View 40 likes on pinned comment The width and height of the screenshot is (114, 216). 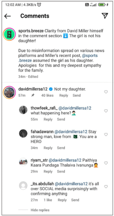point(47,95)
